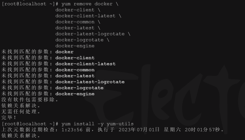The image size is (245, 140).
Task: Click the '完毕!' completion line
Action: coord(9,117)
